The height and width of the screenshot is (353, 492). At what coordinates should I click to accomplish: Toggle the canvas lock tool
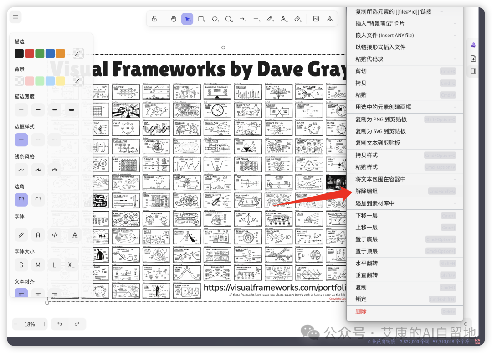pos(154,19)
